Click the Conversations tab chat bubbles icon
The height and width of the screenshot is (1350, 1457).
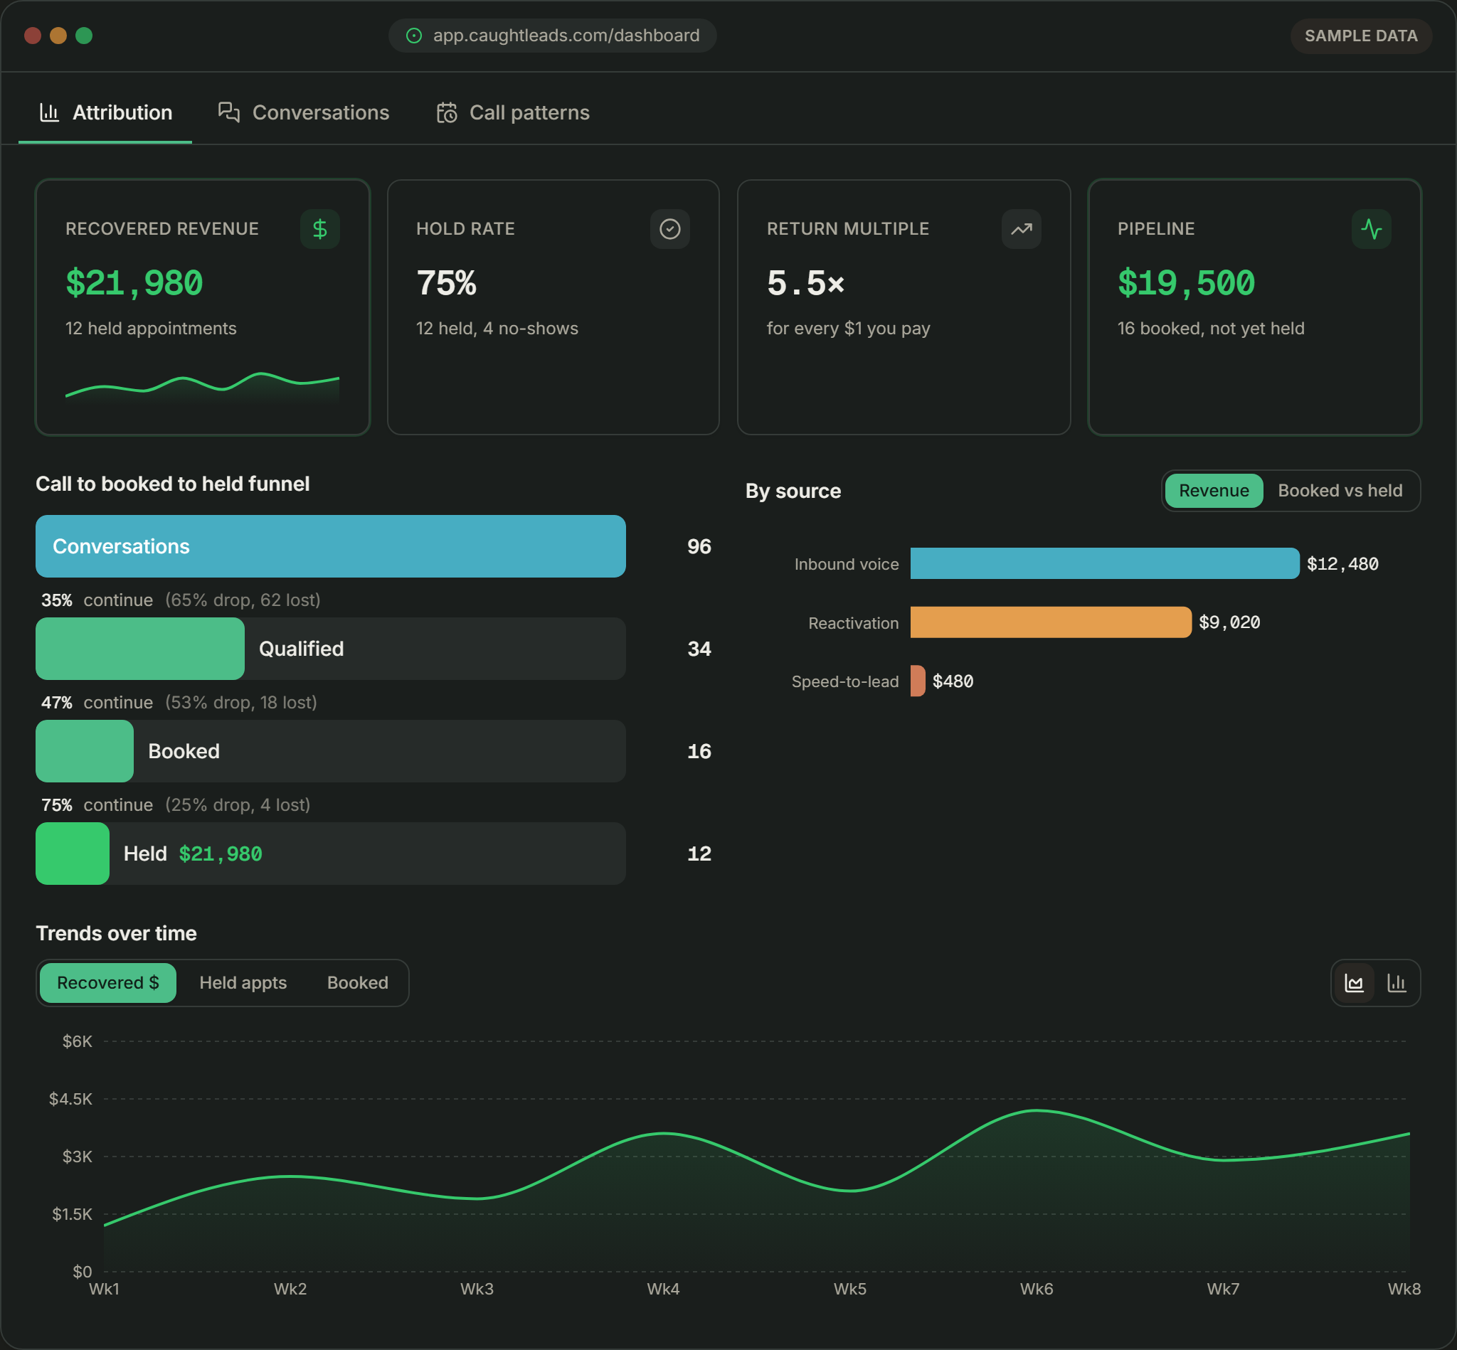[228, 112]
